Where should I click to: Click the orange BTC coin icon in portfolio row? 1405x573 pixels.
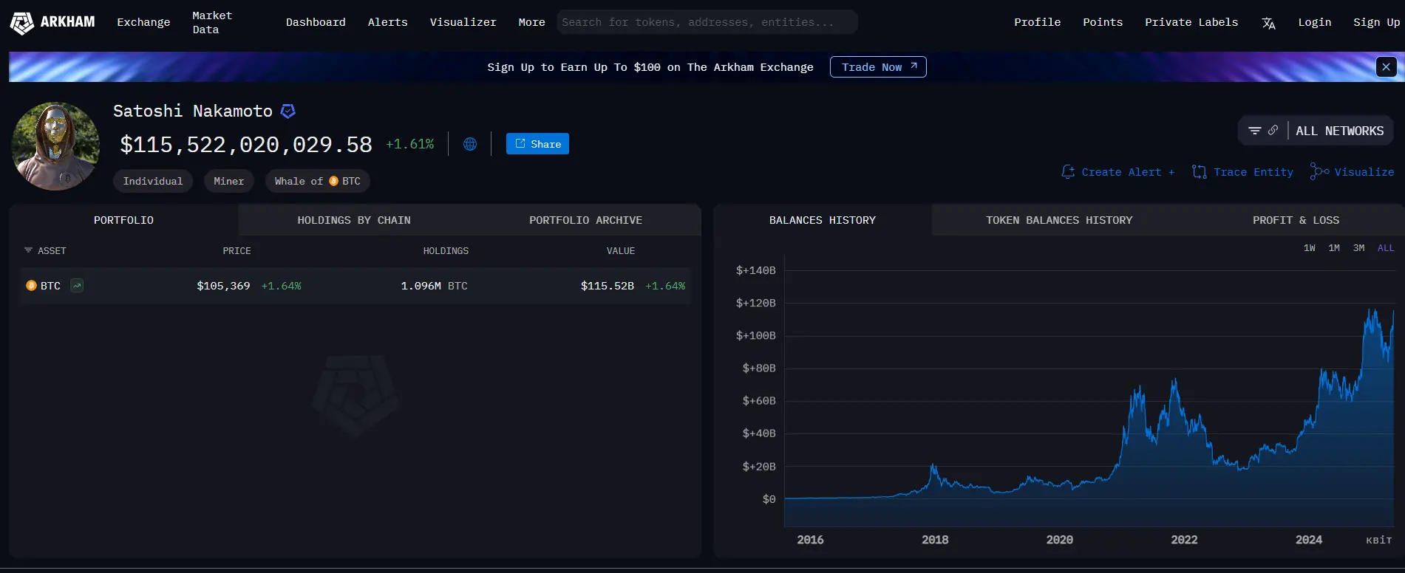[x=31, y=286]
